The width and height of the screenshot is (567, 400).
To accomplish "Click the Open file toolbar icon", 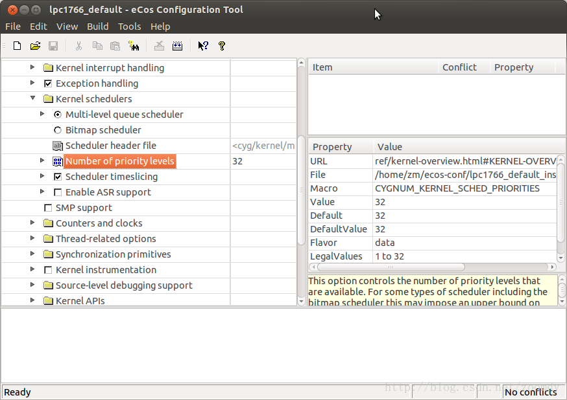I will (x=35, y=46).
